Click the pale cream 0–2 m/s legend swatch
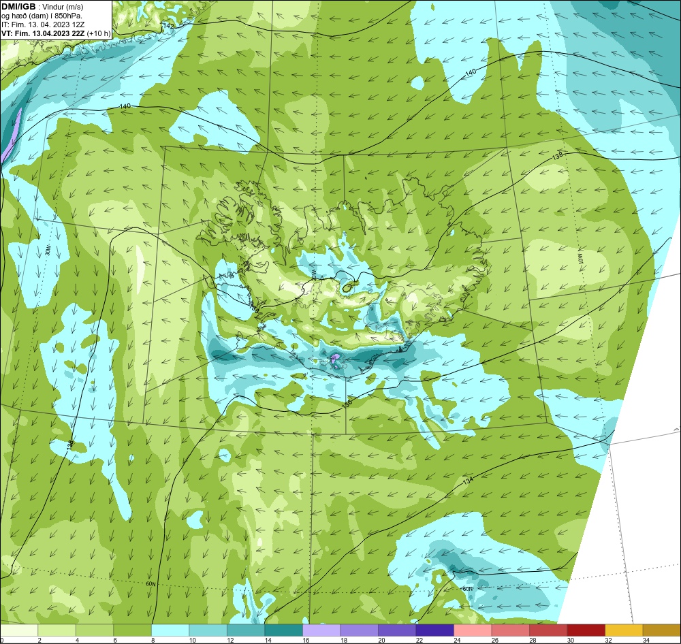Image resolution: width=681 pixels, height=644 pixels. coord(19,630)
